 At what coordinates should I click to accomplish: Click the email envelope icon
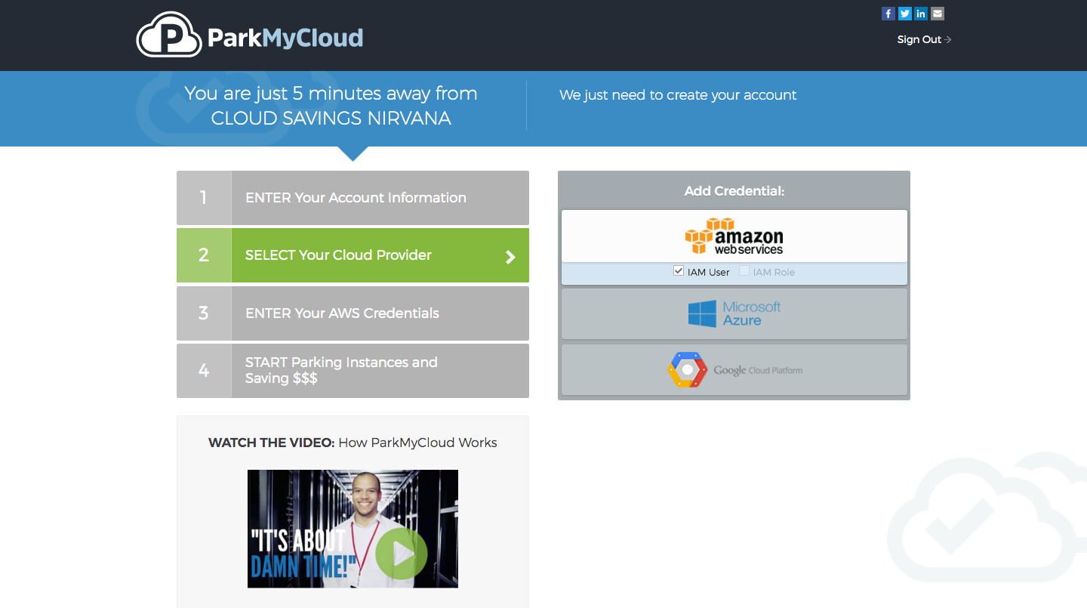coord(938,14)
